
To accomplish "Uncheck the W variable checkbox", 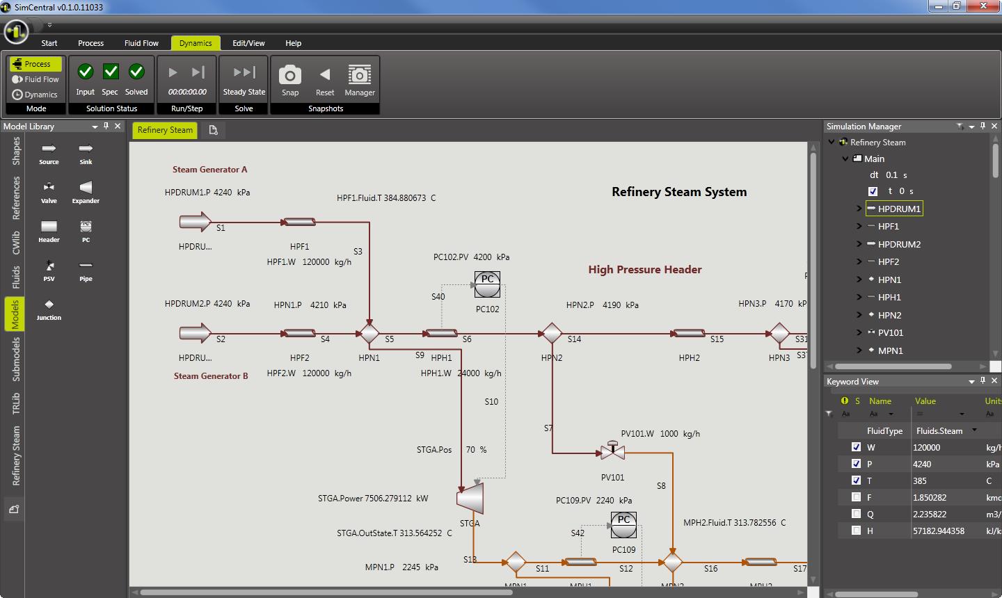I will 857,447.
